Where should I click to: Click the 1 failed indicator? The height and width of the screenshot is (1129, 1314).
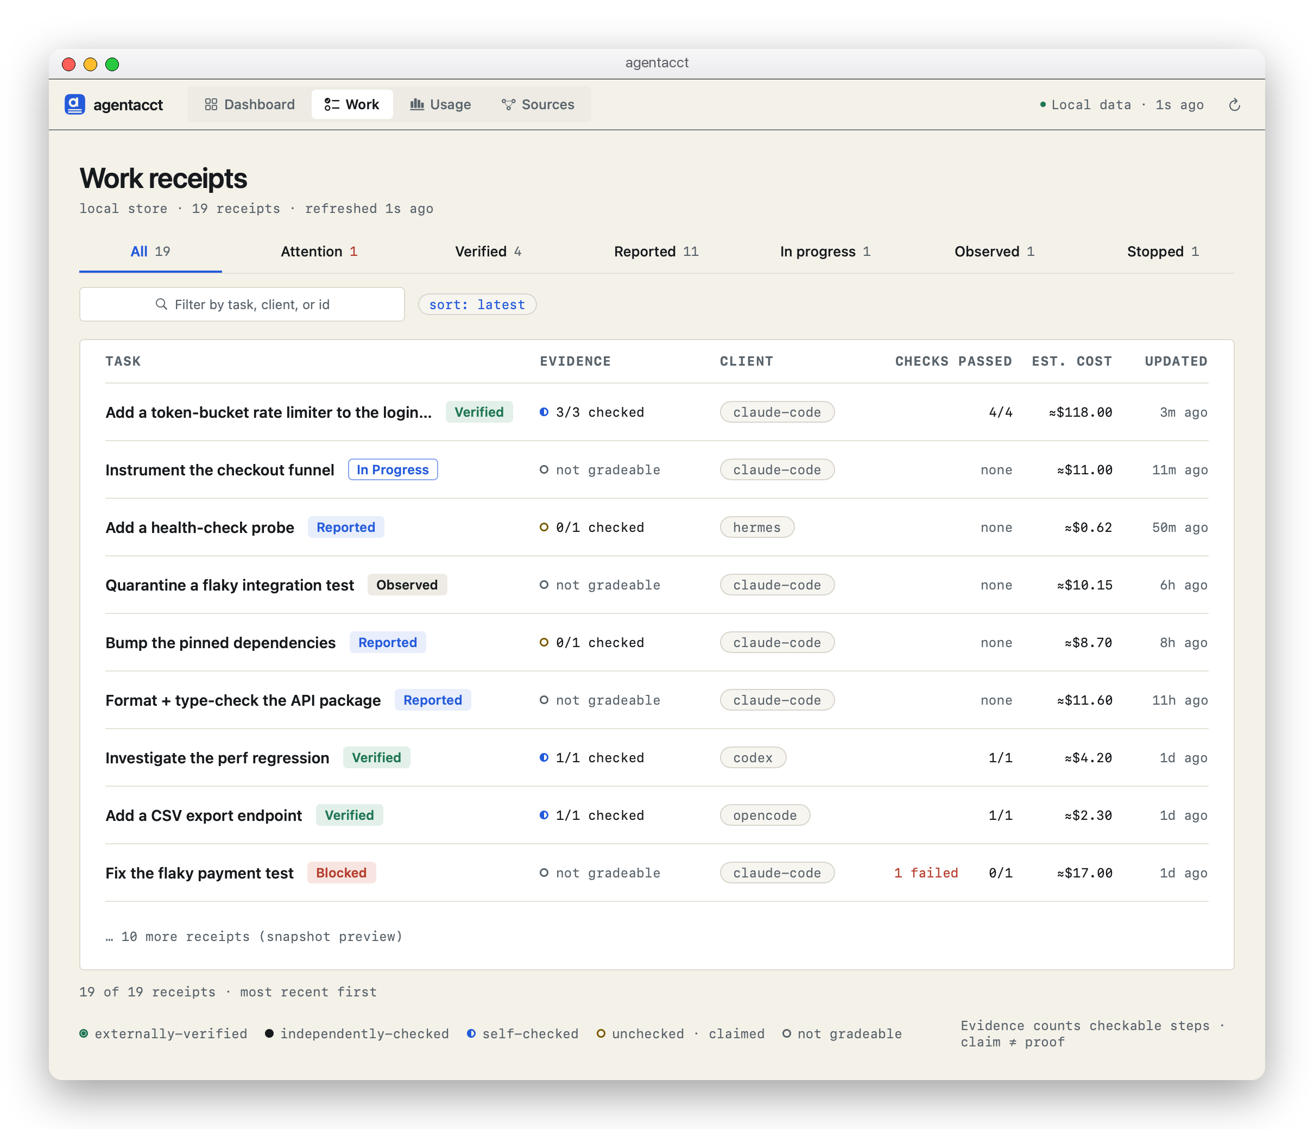pyautogui.click(x=926, y=873)
